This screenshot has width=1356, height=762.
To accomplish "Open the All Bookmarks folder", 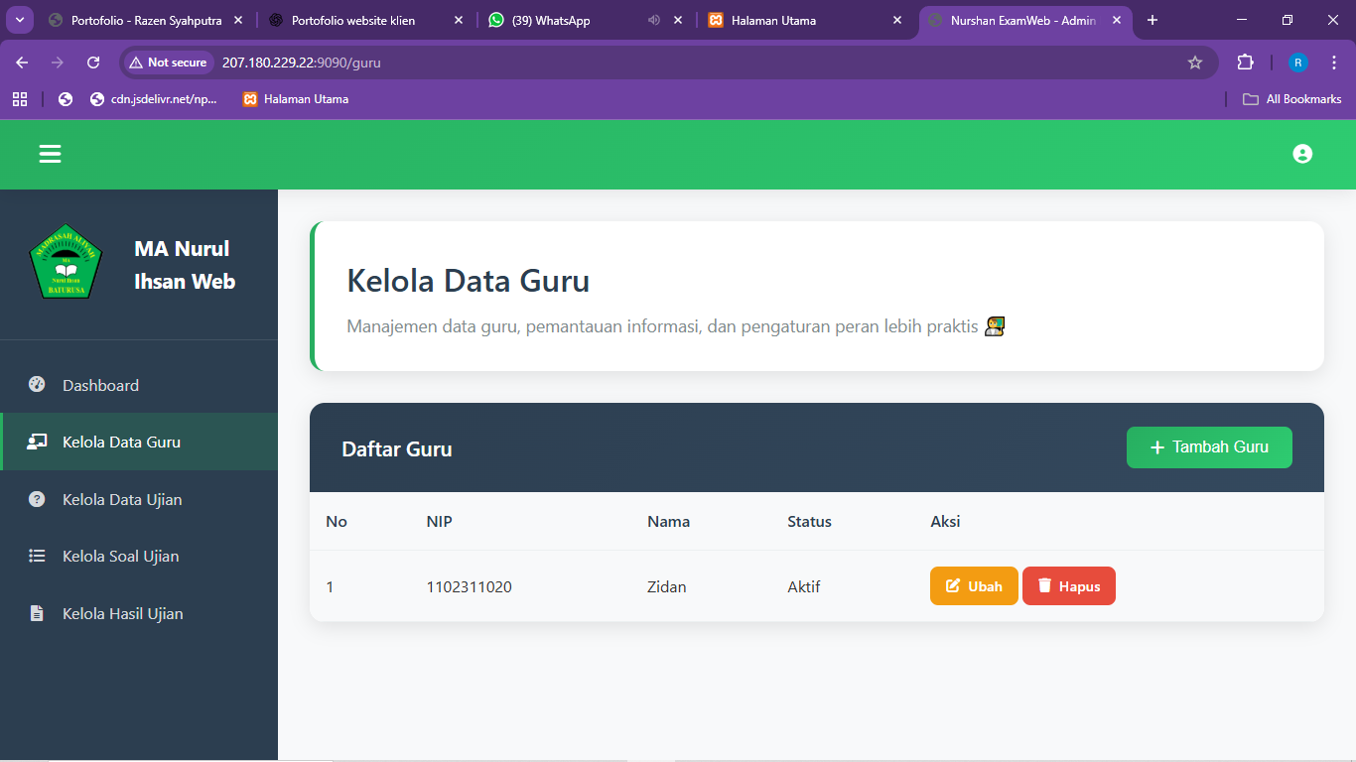I will pyautogui.click(x=1291, y=98).
